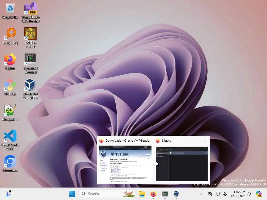This screenshot has height=200, width=267.
Task: Show hidden system tray icons
Action: [202, 194]
